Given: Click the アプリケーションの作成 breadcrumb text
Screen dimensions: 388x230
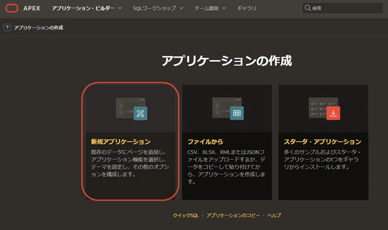Looking at the screenshot, I should pos(39,27).
